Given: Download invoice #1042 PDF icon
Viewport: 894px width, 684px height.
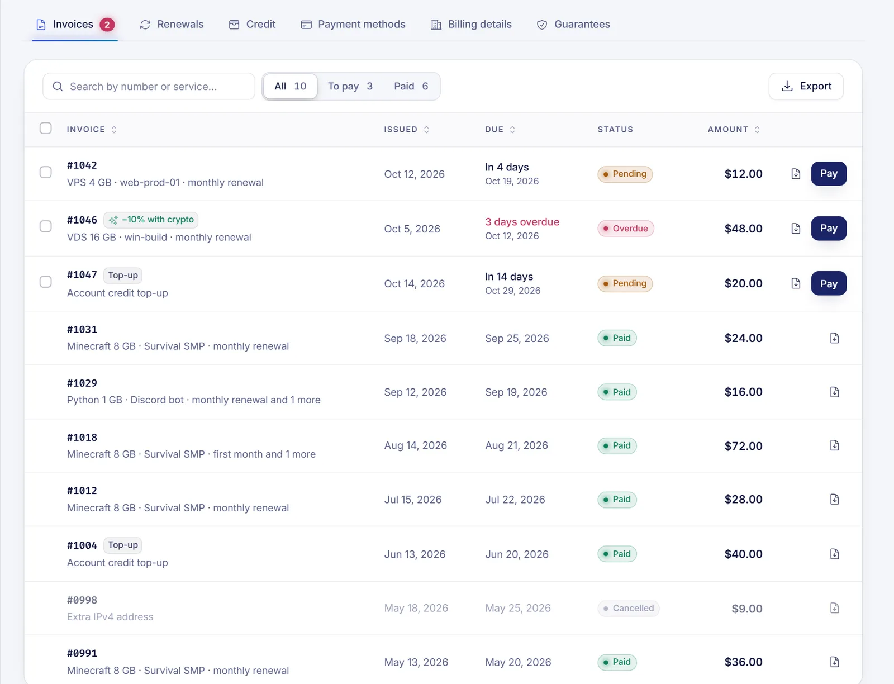Looking at the screenshot, I should coord(796,174).
